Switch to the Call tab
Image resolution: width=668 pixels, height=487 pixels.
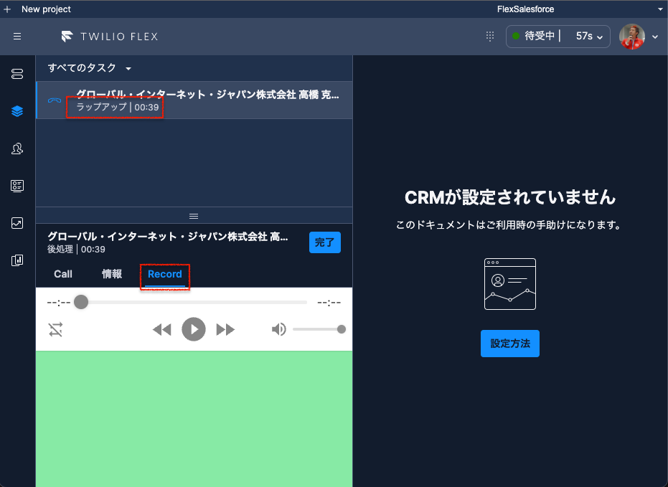point(62,274)
